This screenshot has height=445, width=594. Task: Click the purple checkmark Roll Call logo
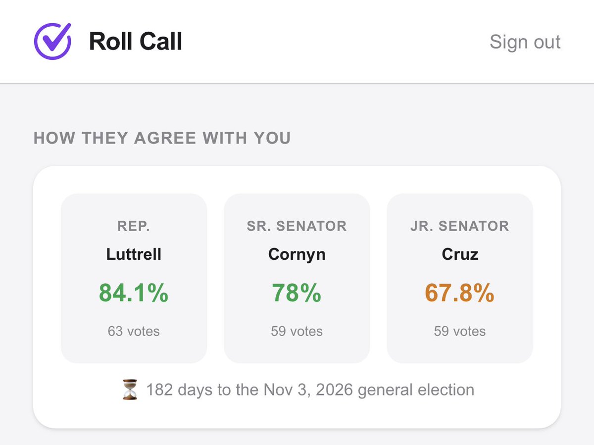52,41
